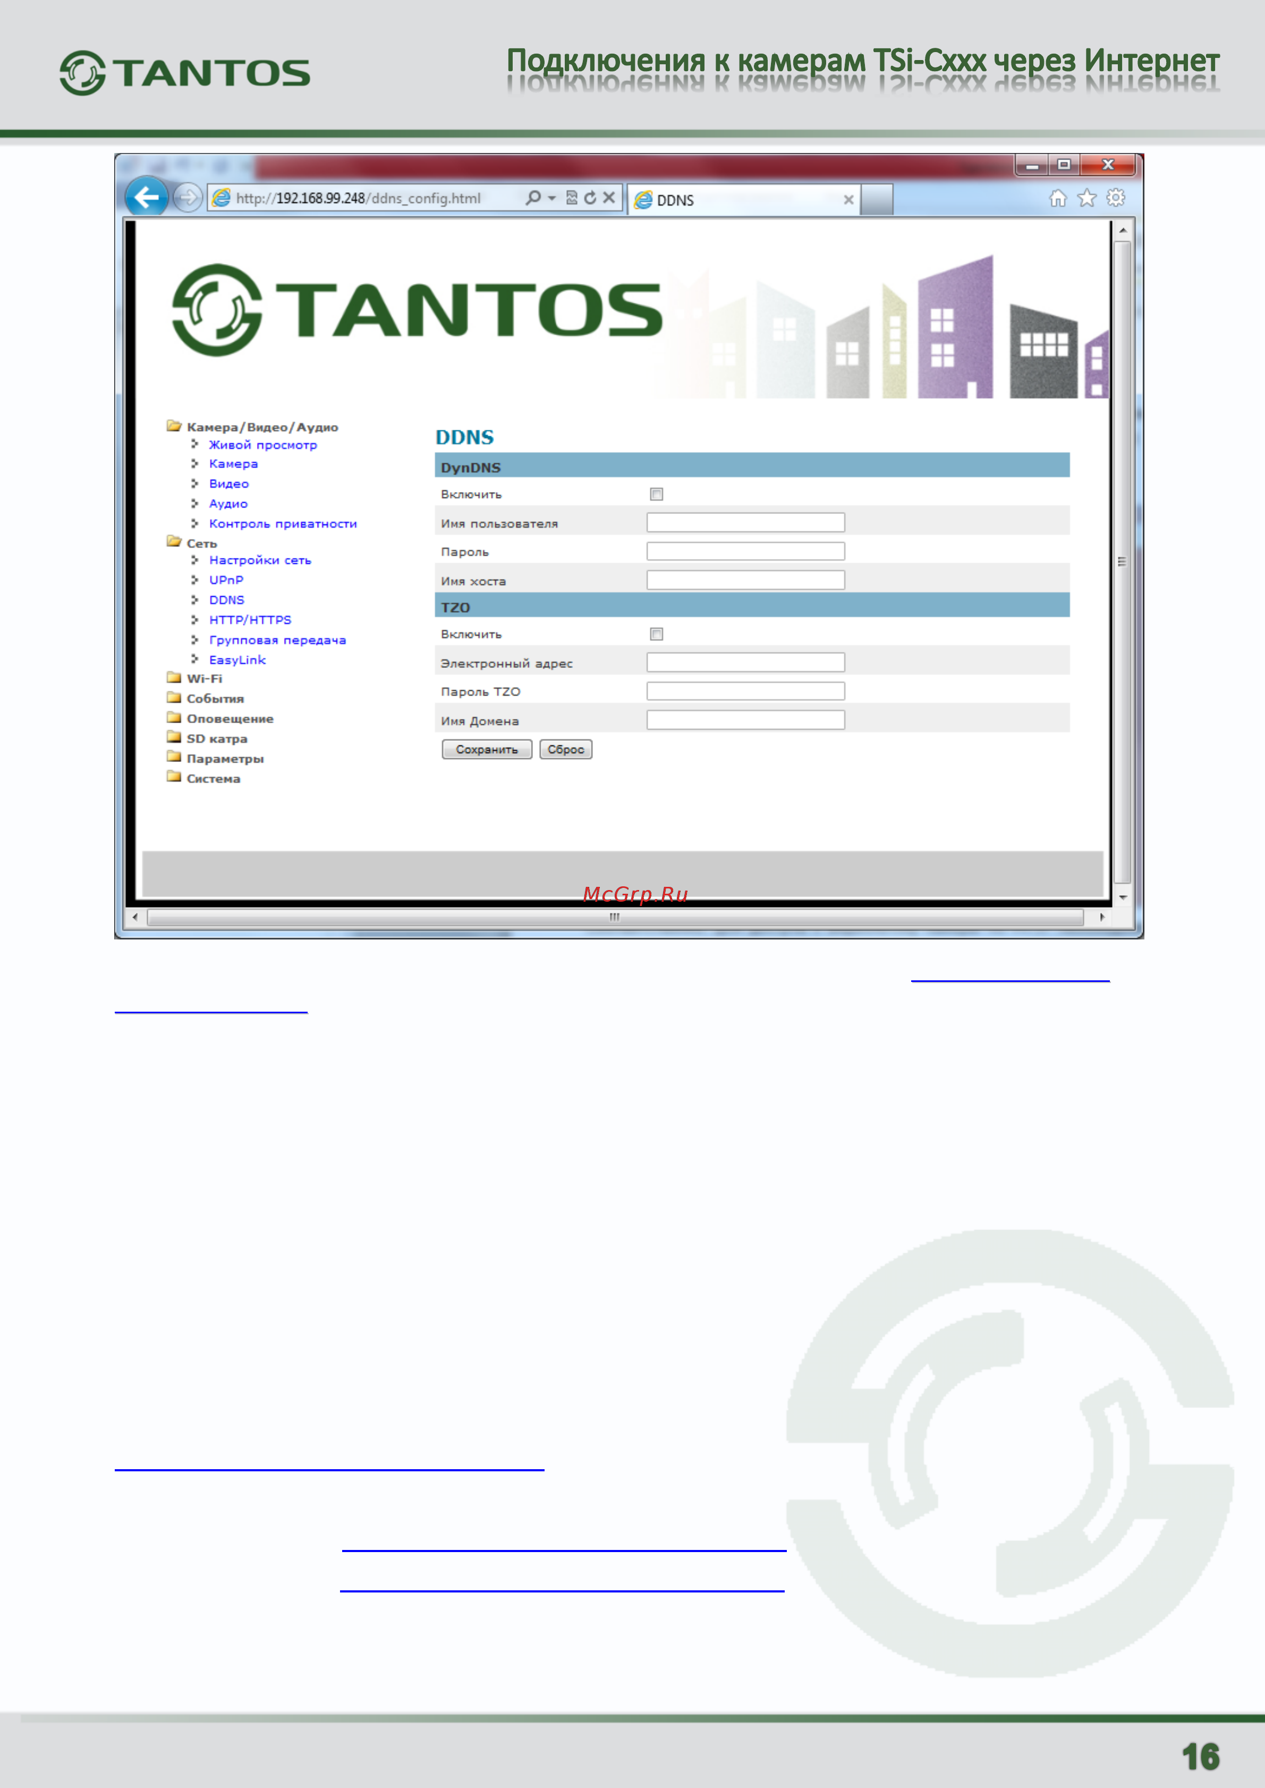Open Аудио settings link
Screen dimensions: 1265x1788
coord(228,504)
